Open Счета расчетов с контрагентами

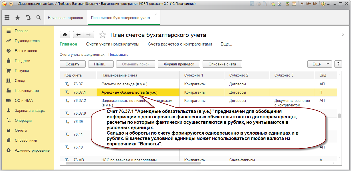coord(180,44)
